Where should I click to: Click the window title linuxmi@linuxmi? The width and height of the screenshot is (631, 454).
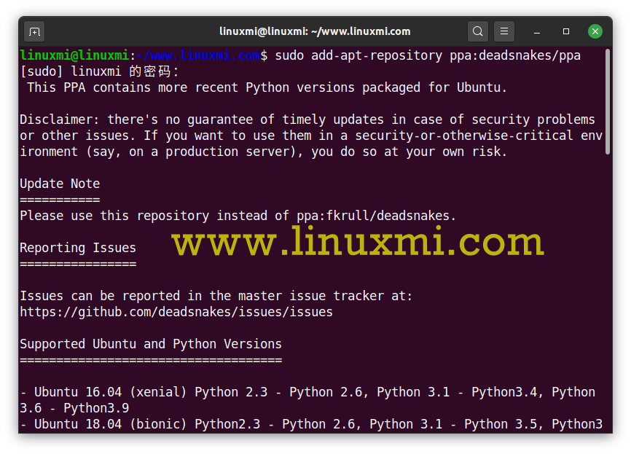click(315, 31)
